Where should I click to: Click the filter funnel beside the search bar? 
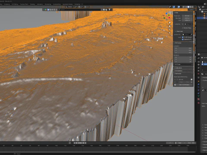[x=110, y=9]
